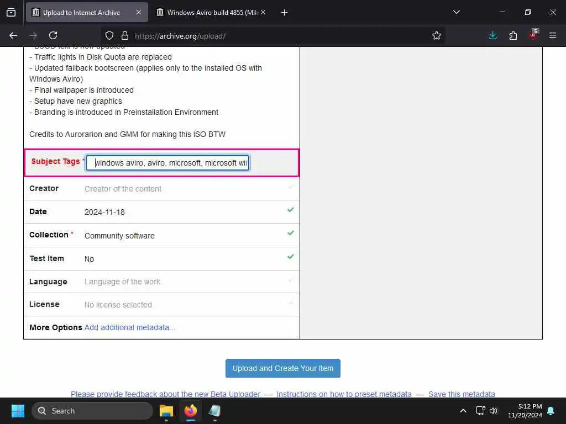Click into the Subject Tags input field
This screenshot has height=424, width=566.
click(x=168, y=163)
